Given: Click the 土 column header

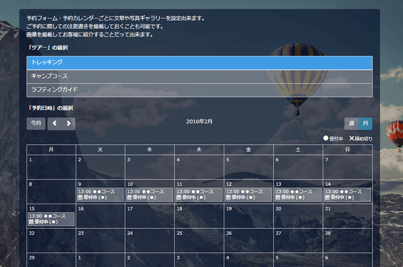Looking at the screenshot, I should coord(298,149).
